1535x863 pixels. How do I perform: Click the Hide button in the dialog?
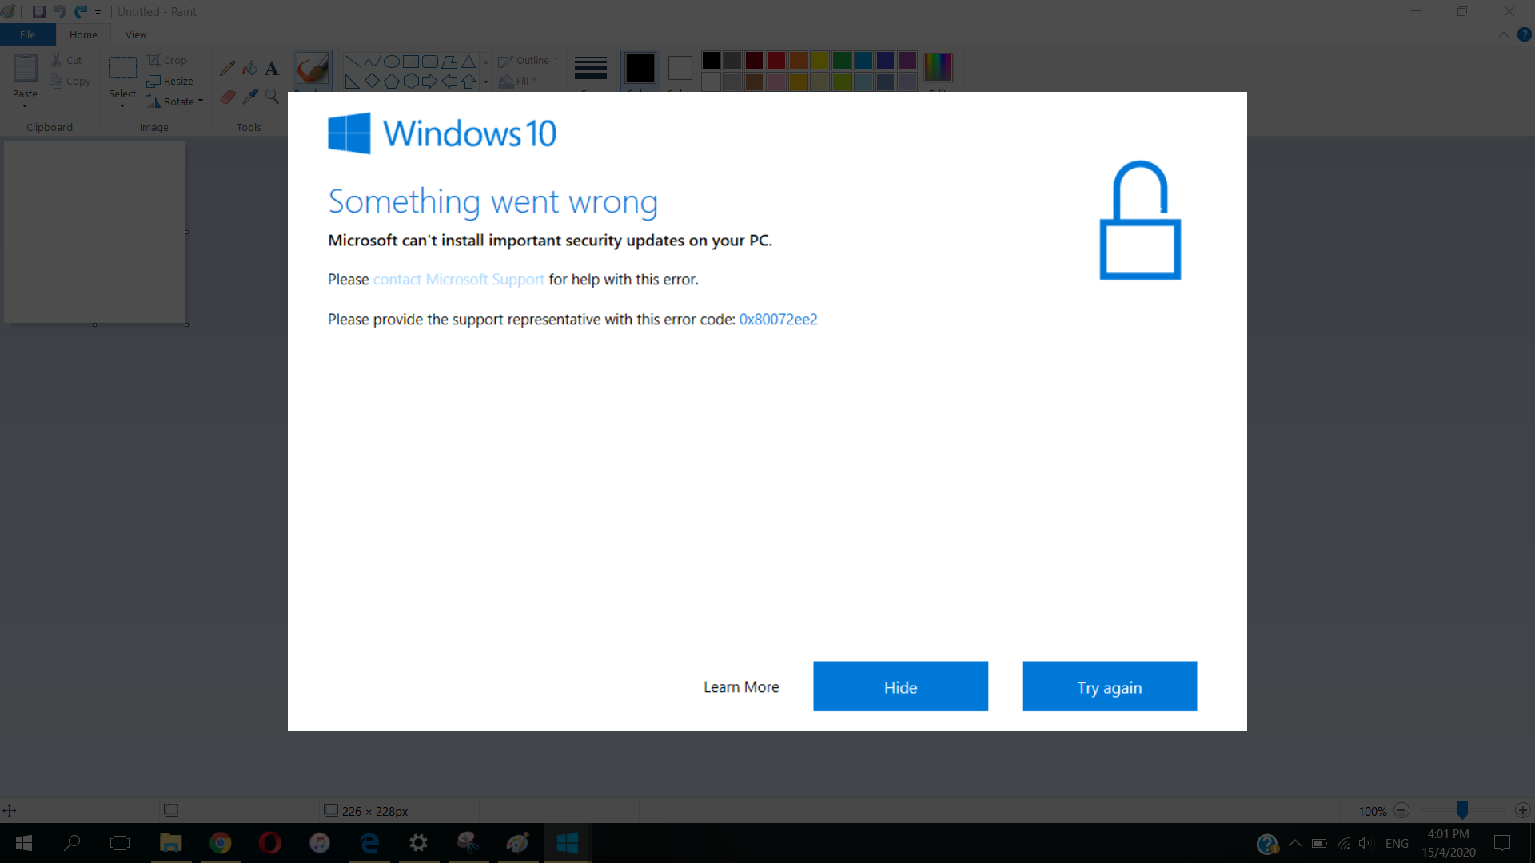[x=900, y=686]
